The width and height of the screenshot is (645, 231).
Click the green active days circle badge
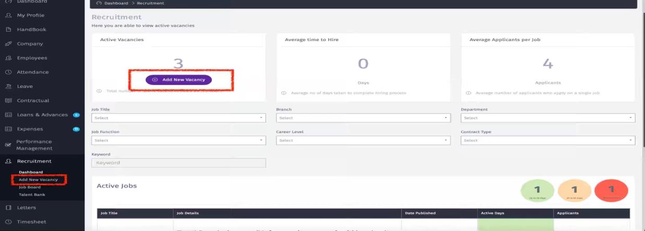tap(537, 190)
